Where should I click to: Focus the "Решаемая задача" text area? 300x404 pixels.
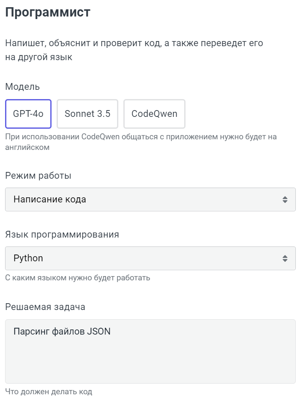click(150, 351)
